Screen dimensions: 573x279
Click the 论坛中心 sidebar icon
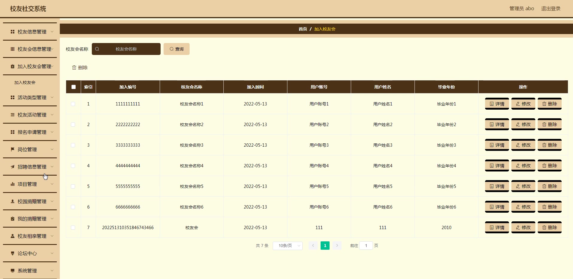coord(12,253)
